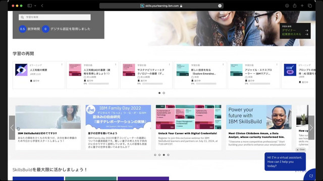Show the tab overview icon
The height and width of the screenshot is (181, 323).
coord(310,6)
